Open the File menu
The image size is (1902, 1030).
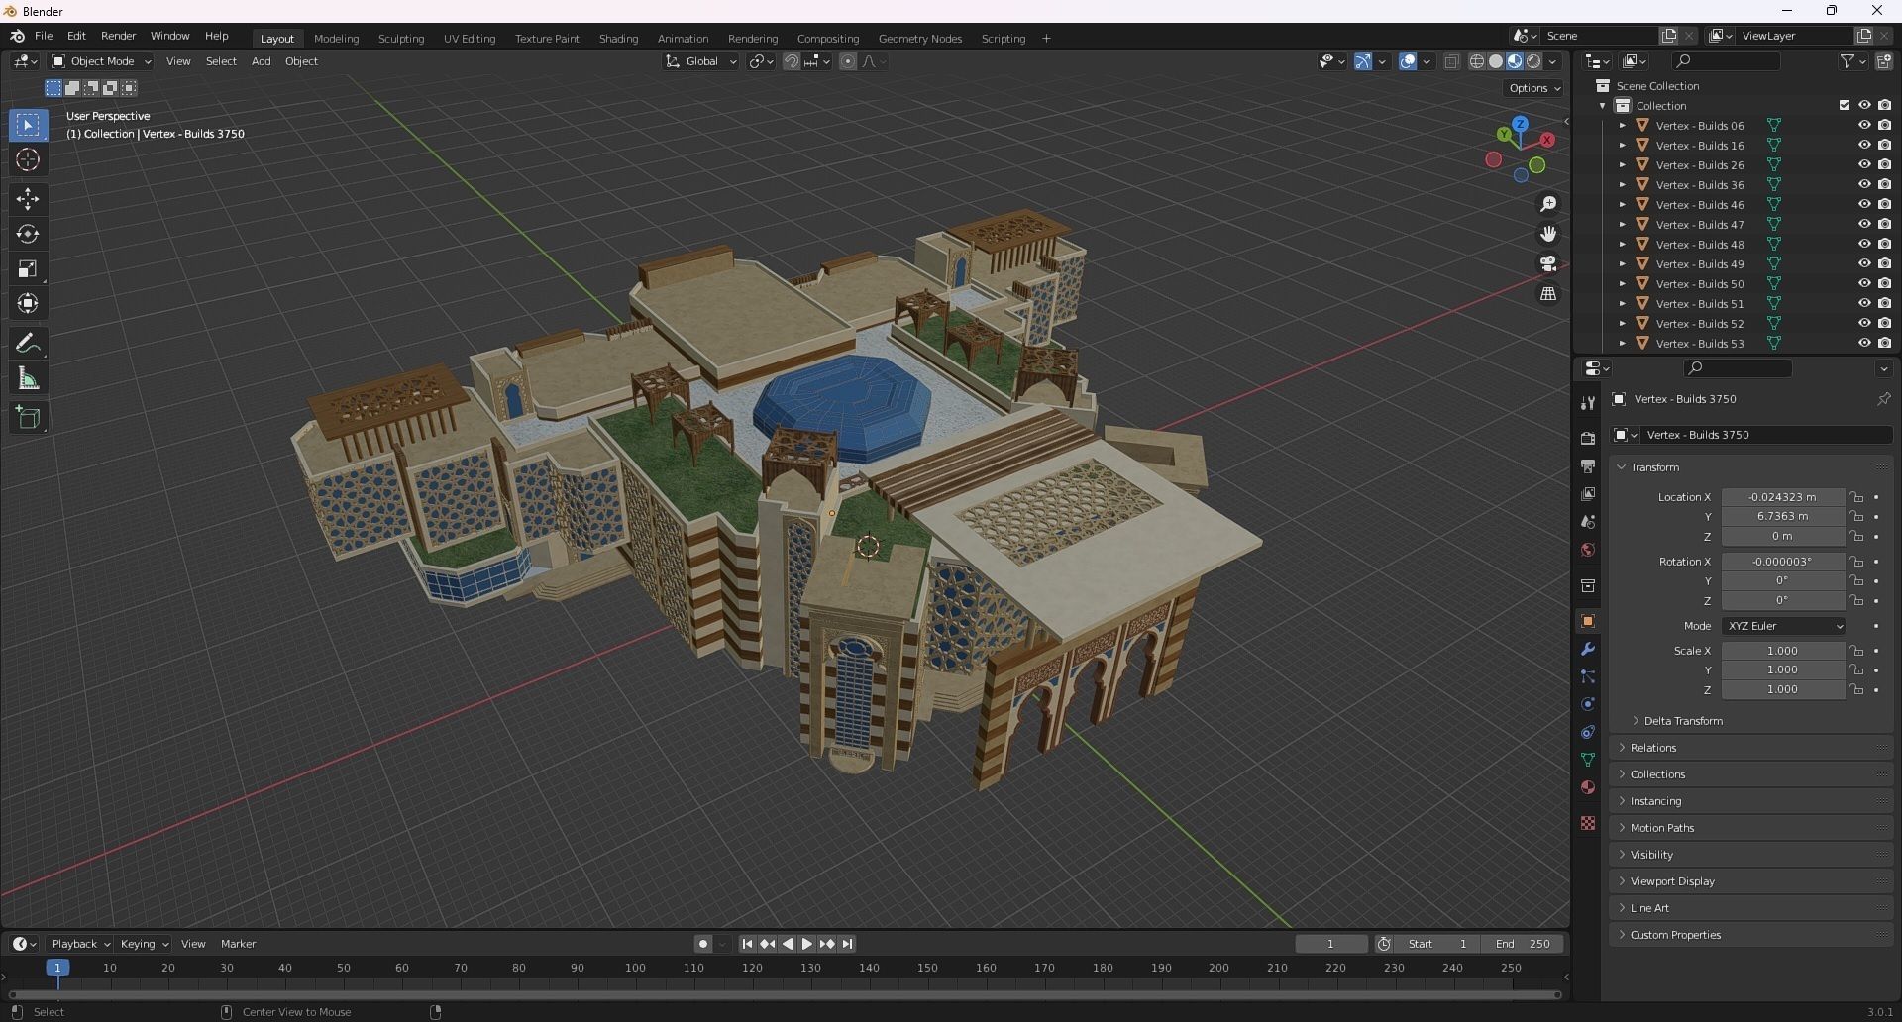click(x=44, y=36)
